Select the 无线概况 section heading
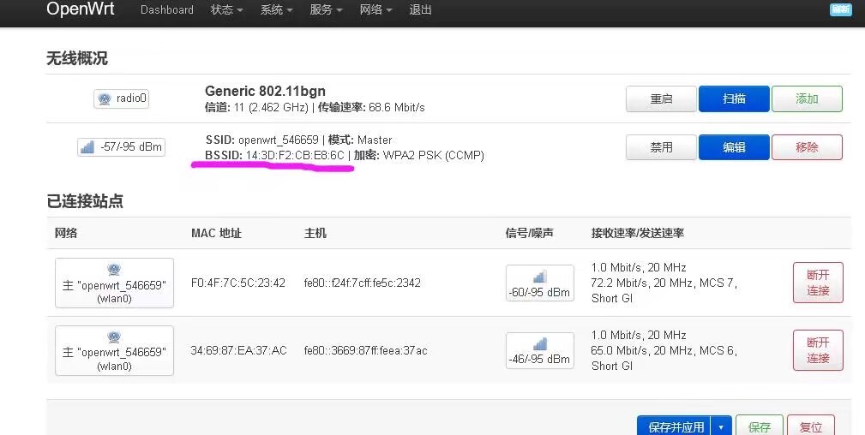865x435 pixels. click(x=76, y=58)
